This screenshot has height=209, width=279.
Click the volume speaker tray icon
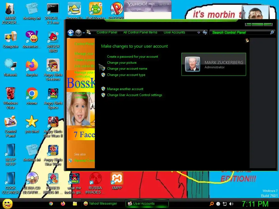(x=231, y=204)
